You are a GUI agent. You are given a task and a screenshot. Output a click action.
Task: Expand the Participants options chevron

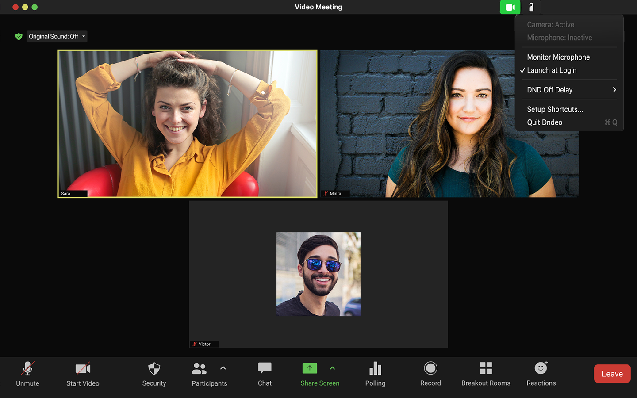(x=223, y=368)
